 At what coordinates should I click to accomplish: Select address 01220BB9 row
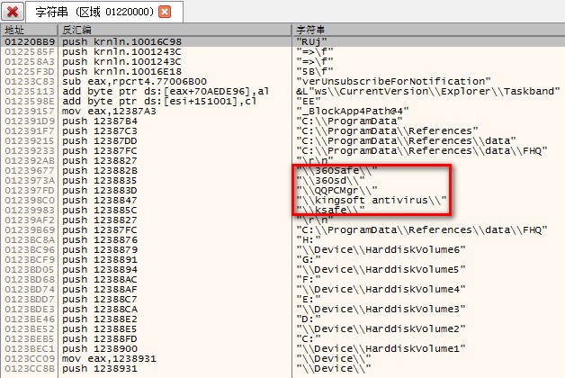(x=282, y=41)
